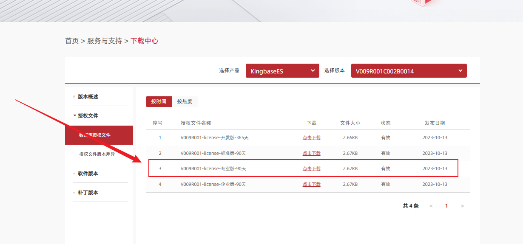The width and height of the screenshot is (523, 244).
Task: Switch to the 按热度 sort tab
Action: pyautogui.click(x=185, y=101)
